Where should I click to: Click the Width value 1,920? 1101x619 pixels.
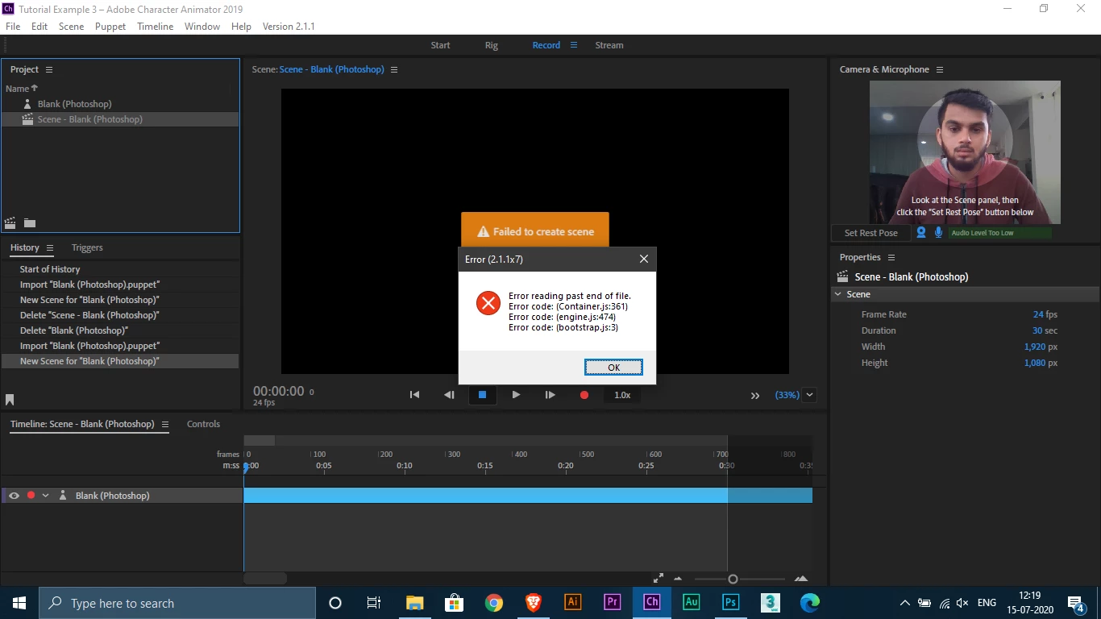[1035, 347]
